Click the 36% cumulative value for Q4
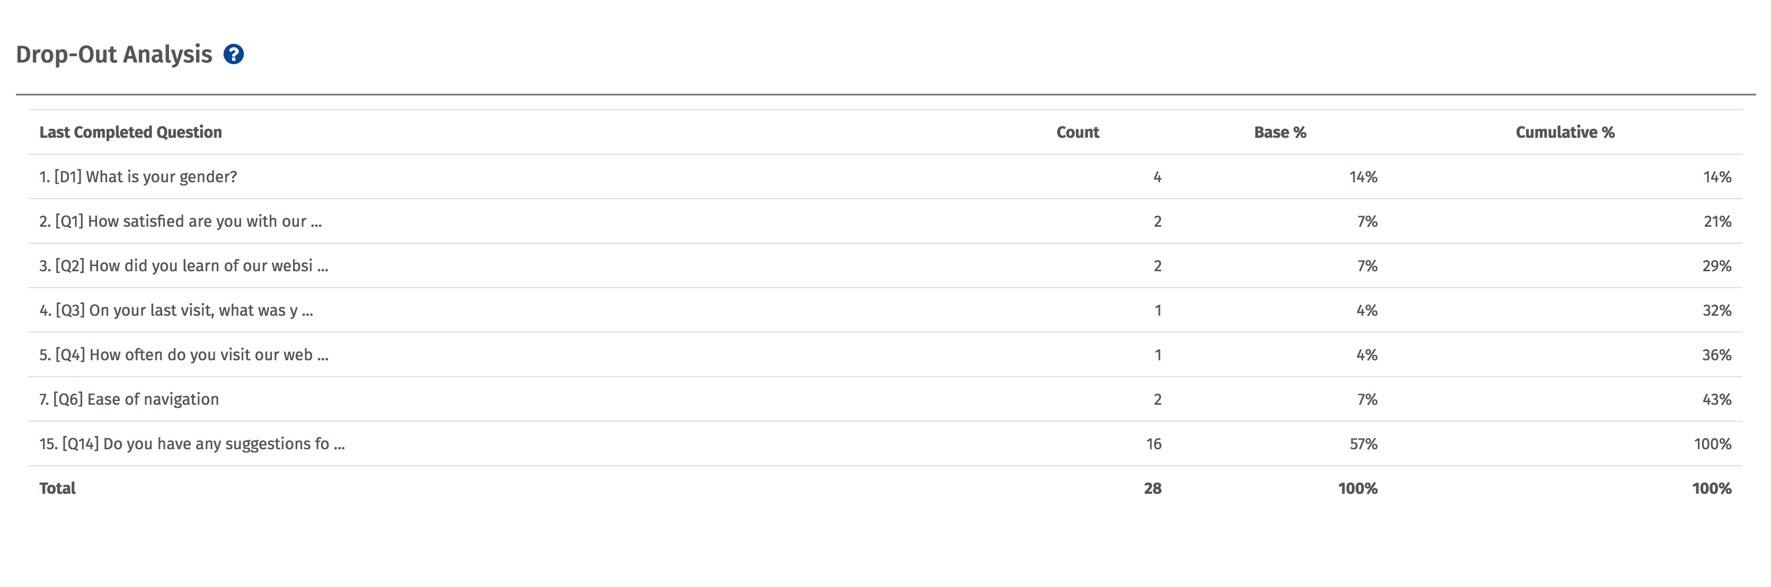This screenshot has width=1771, height=587. point(1717,354)
